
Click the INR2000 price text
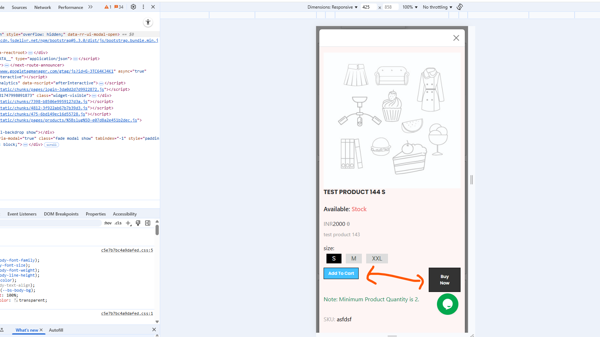334,224
